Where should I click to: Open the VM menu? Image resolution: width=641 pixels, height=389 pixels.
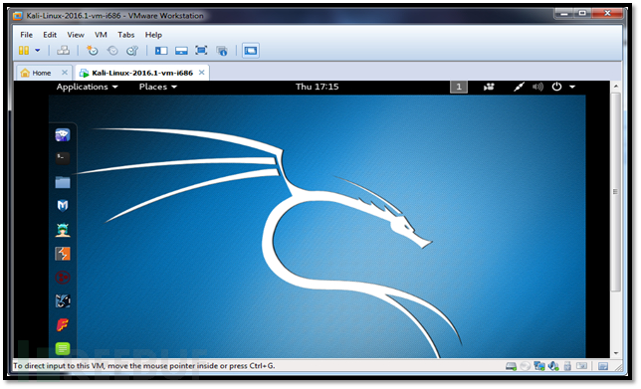101,35
